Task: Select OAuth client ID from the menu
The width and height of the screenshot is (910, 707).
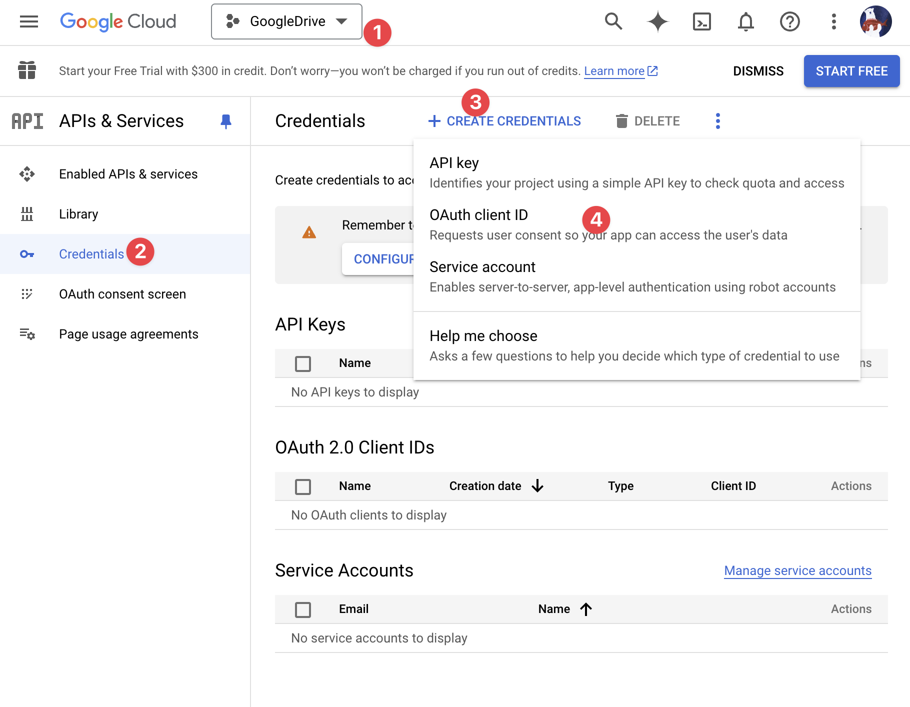Action: (478, 214)
